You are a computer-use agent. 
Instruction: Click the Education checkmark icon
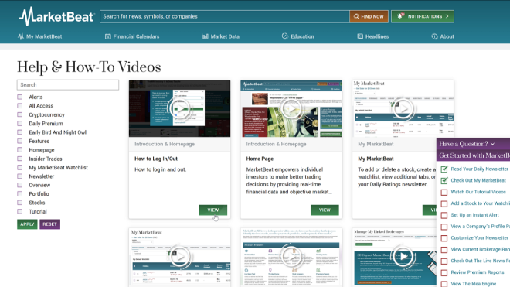[x=285, y=36]
